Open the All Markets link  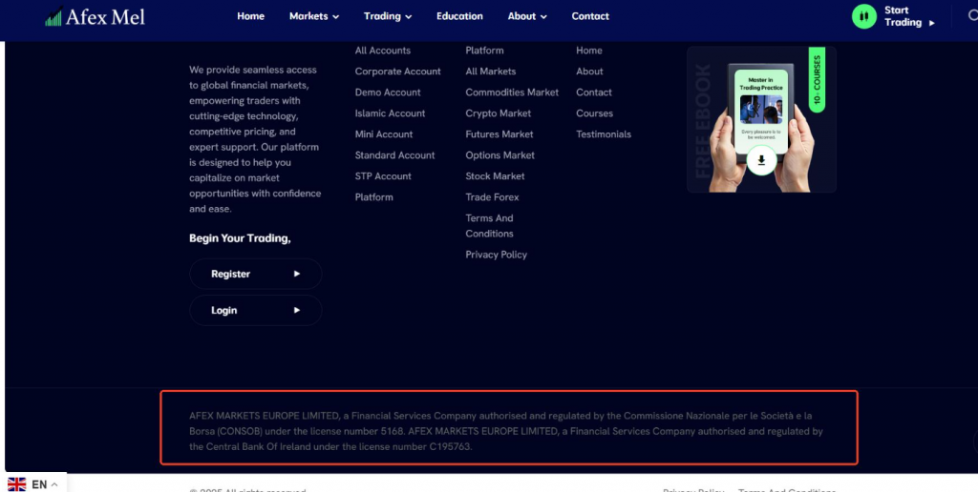coord(490,72)
